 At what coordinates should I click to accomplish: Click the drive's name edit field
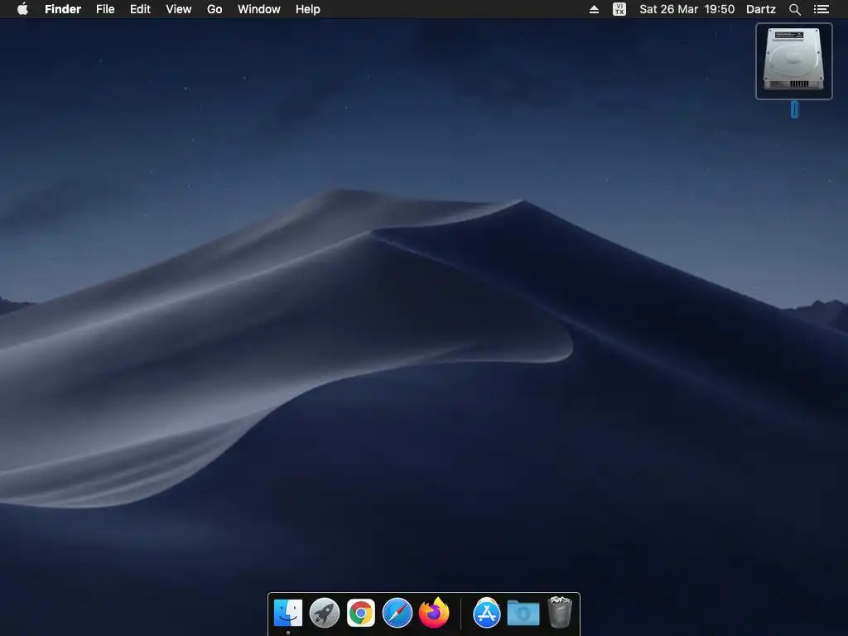click(794, 109)
